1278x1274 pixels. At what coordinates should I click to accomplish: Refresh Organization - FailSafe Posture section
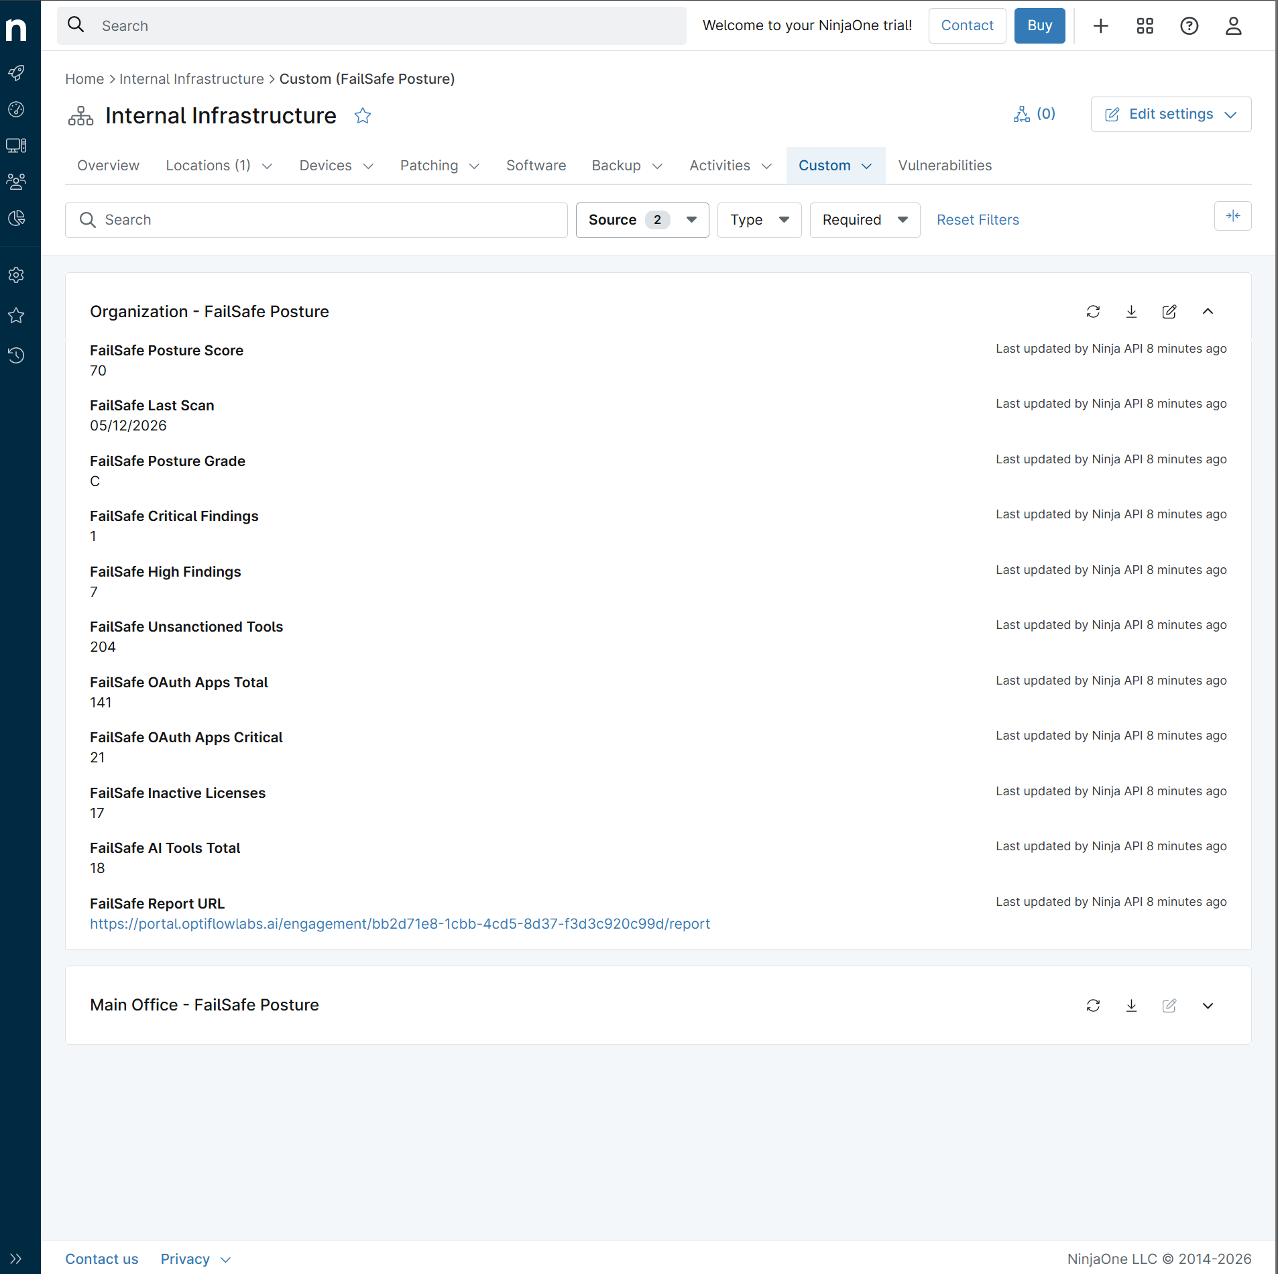(x=1093, y=312)
